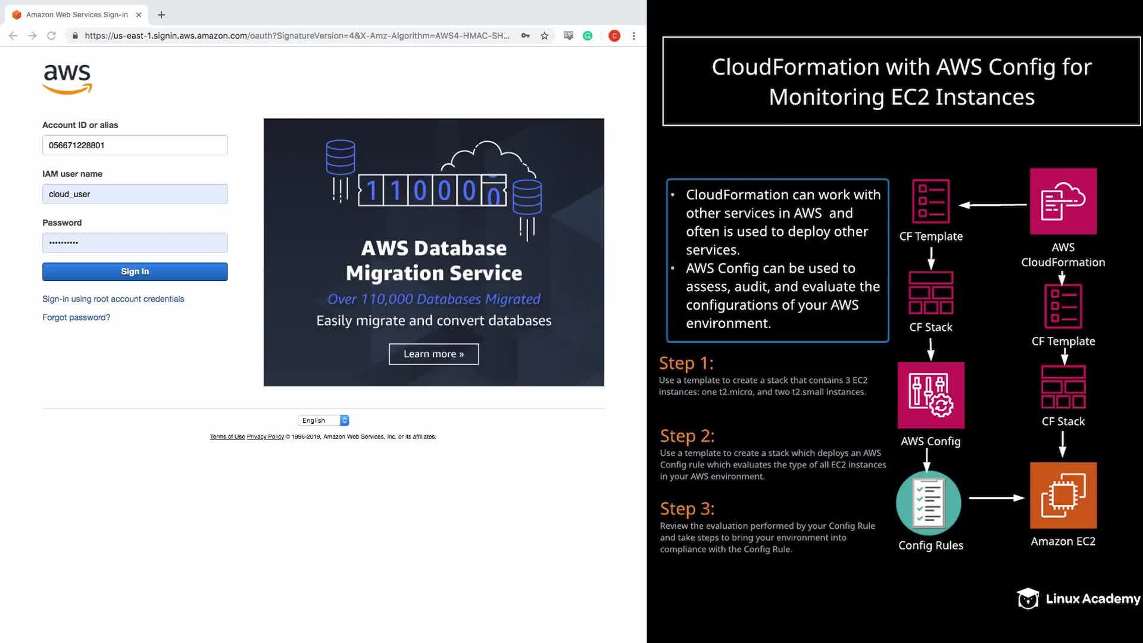This screenshot has height=643, width=1143.
Task: Click the site padlock icon
Action: pos(75,36)
